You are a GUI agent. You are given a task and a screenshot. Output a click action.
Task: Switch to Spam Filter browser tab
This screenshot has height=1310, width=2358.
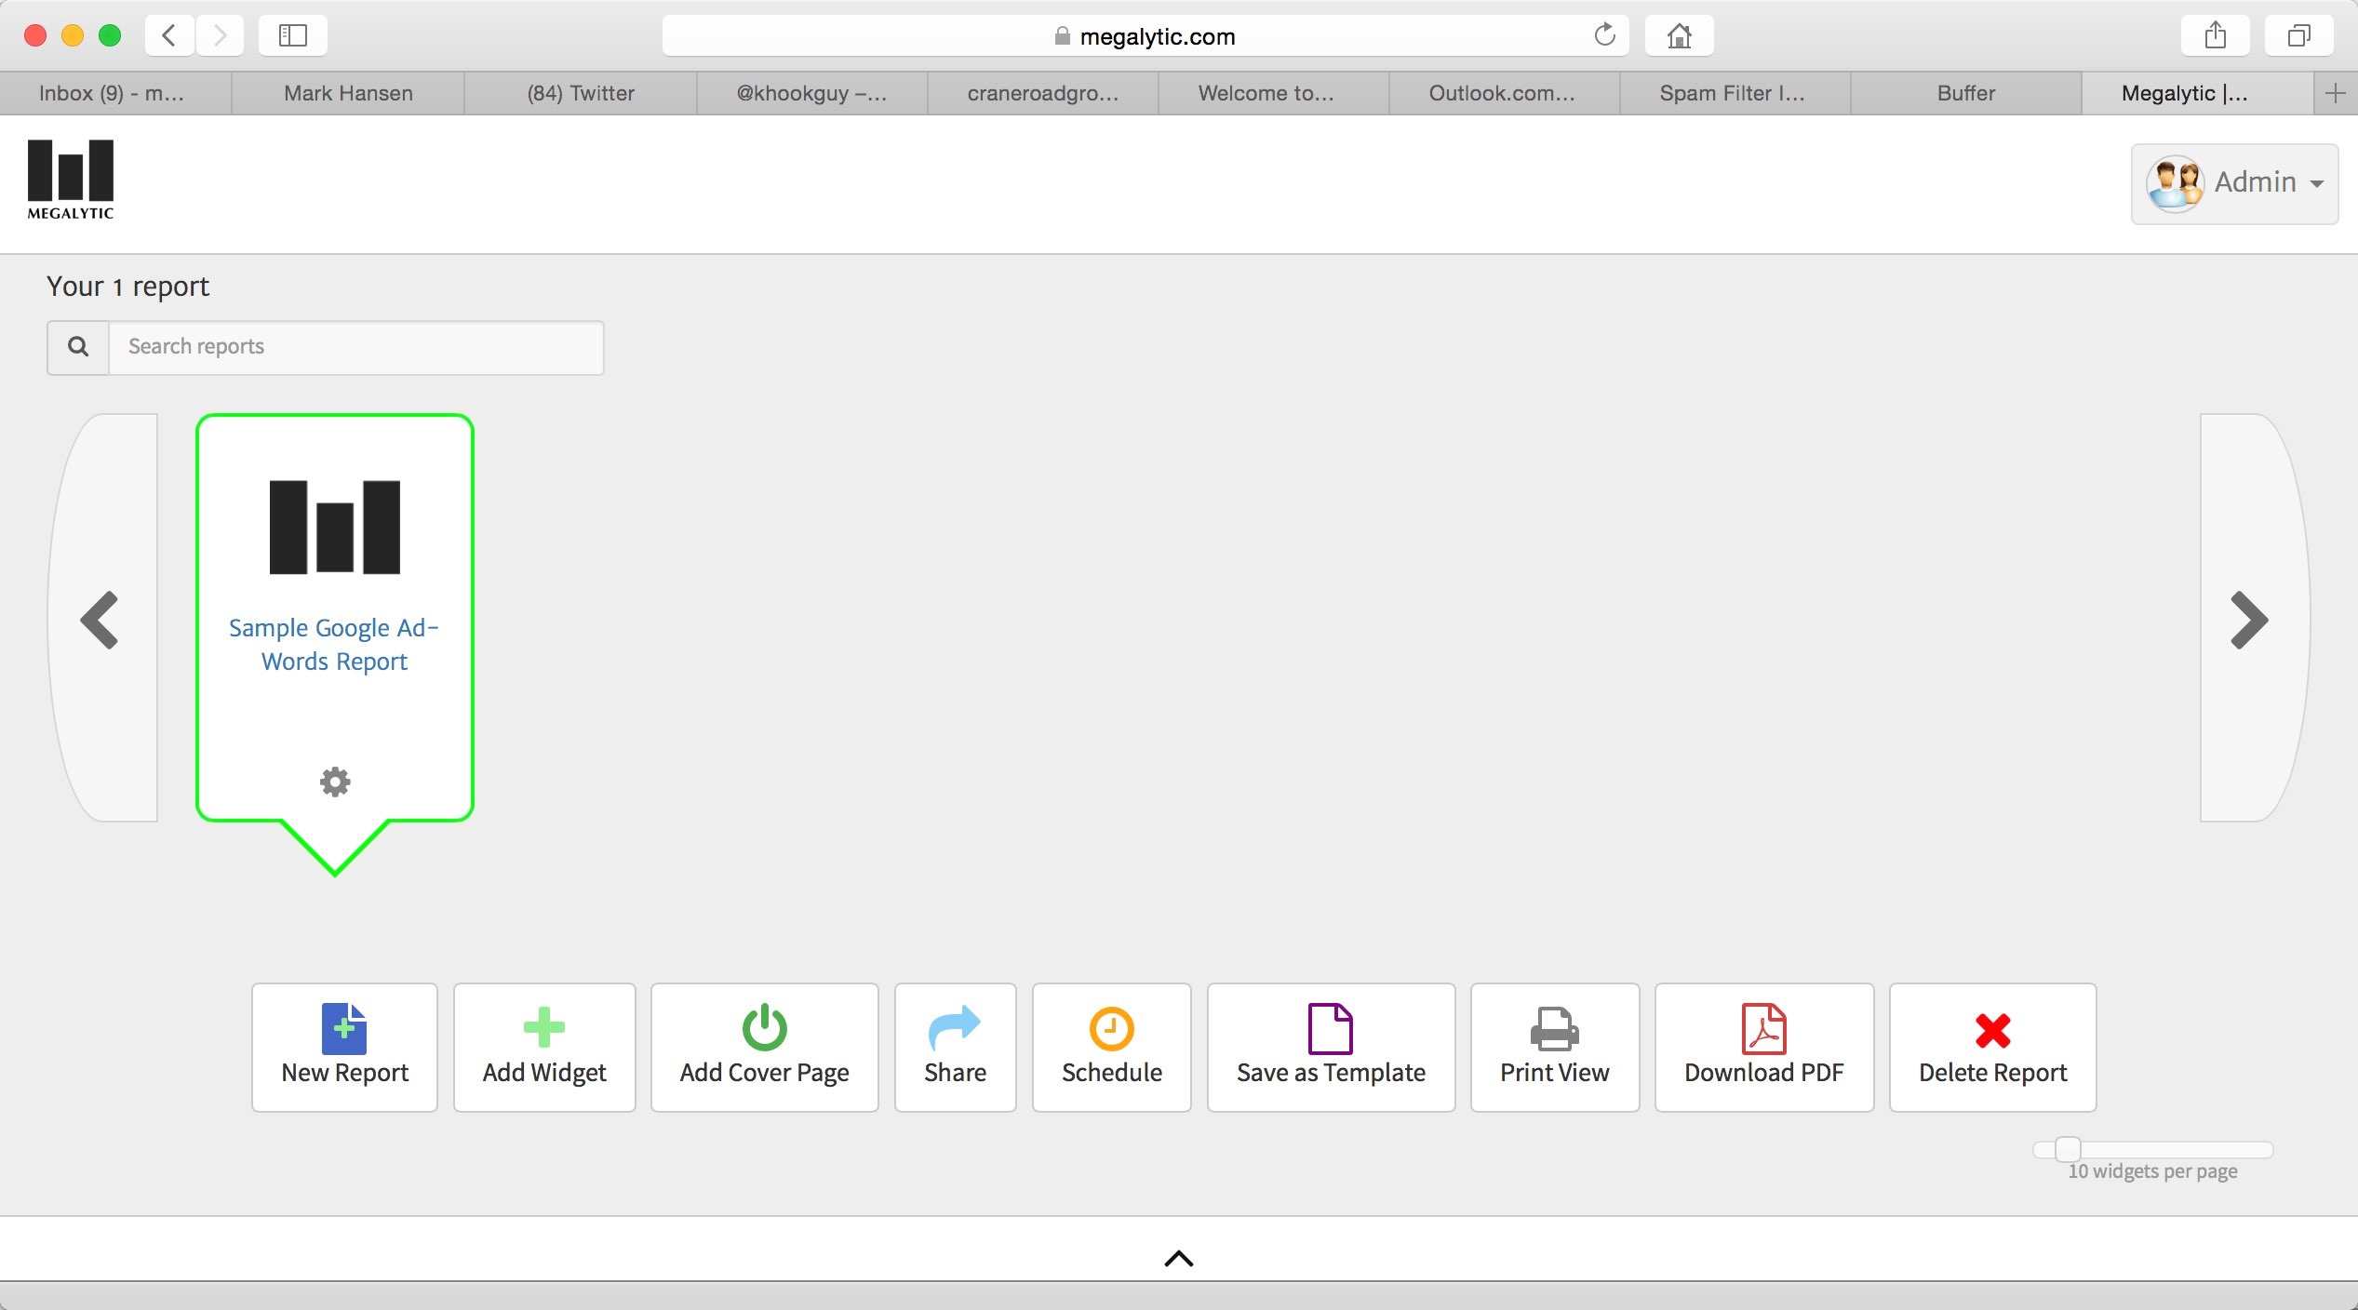pyautogui.click(x=1735, y=93)
